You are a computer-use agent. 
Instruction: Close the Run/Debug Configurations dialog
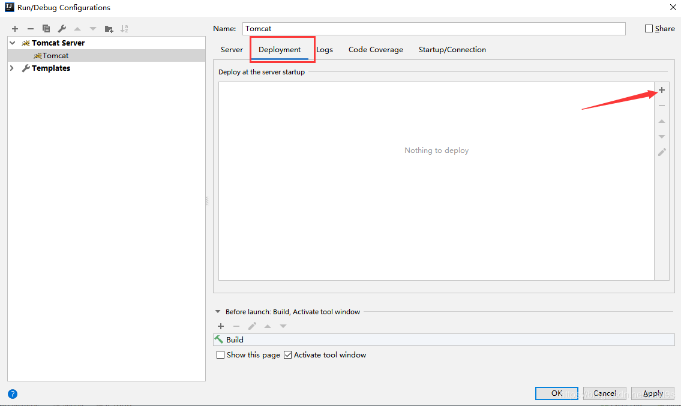[673, 7]
